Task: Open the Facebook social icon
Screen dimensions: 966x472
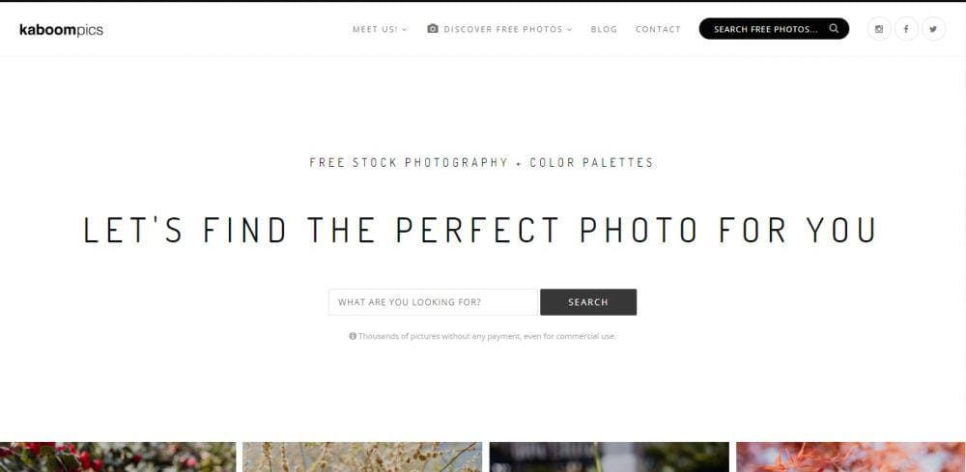Action: point(906,29)
